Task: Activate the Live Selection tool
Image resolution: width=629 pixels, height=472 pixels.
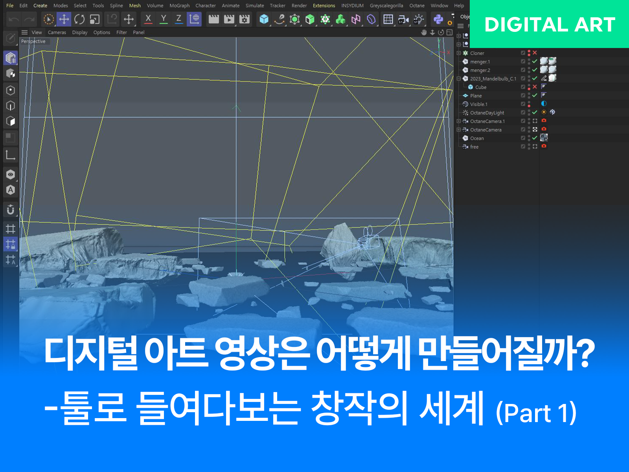Action: (48, 19)
